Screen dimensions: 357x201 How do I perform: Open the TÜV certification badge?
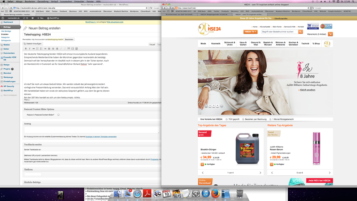[313, 26]
